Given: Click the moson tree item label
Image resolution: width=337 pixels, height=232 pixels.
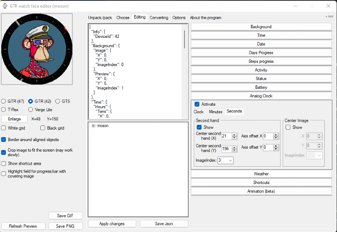Looking at the screenshot, I should point(103,126).
